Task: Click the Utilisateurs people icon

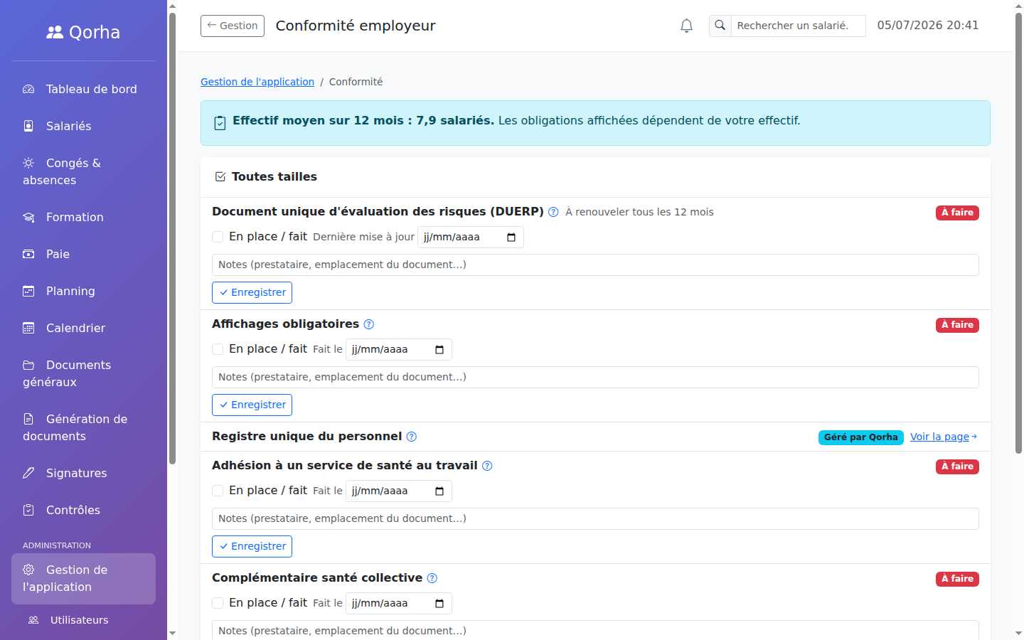Action: [x=33, y=620]
